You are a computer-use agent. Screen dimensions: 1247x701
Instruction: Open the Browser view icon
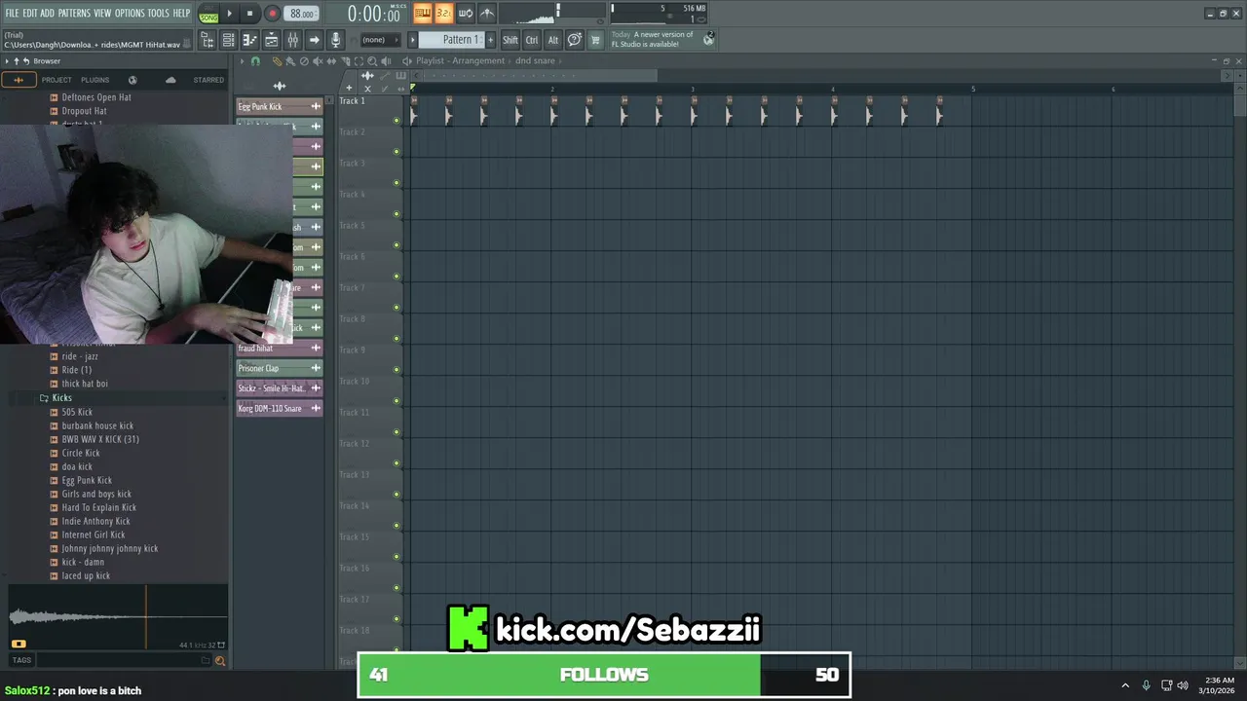click(x=208, y=40)
